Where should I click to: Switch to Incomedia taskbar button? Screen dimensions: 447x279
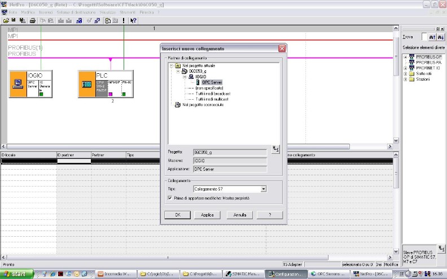(x=116, y=274)
